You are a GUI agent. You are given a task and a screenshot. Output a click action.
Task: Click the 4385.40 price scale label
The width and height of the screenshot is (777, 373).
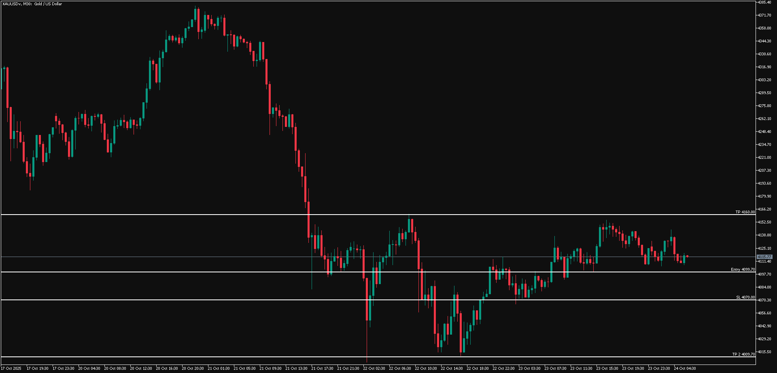(x=764, y=2)
